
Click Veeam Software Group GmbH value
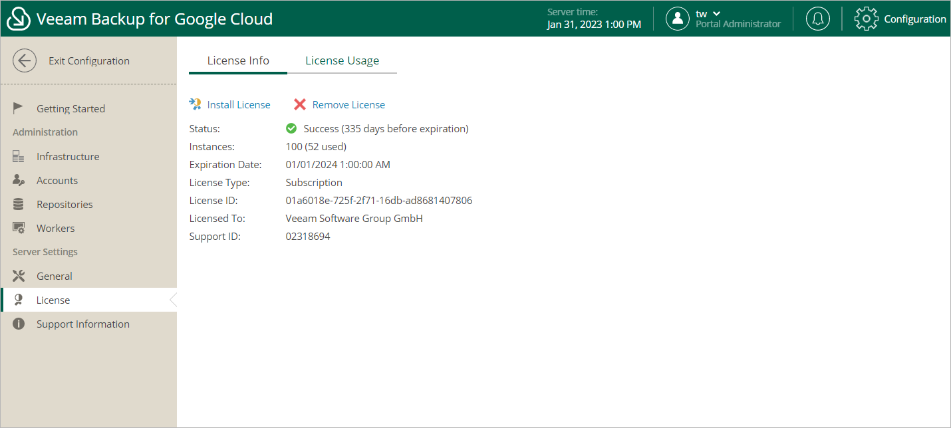[x=354, y=218]
